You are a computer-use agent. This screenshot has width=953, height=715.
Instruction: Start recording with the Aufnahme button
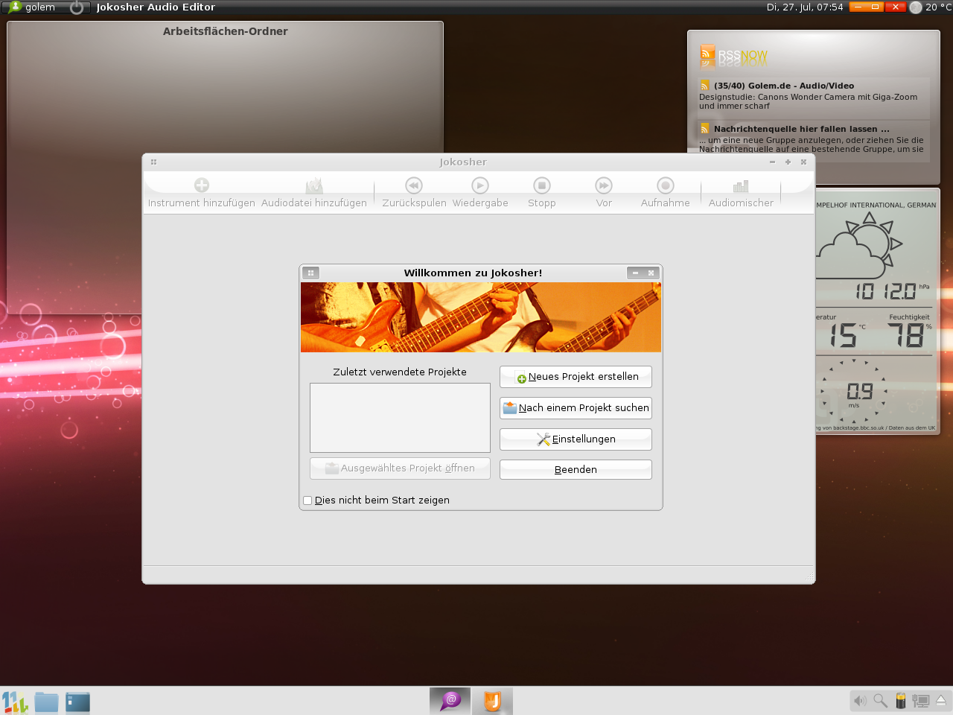tap(665, 185)
